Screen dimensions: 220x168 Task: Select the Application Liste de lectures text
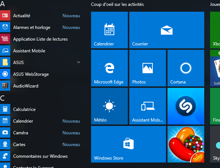coord(40,39)
